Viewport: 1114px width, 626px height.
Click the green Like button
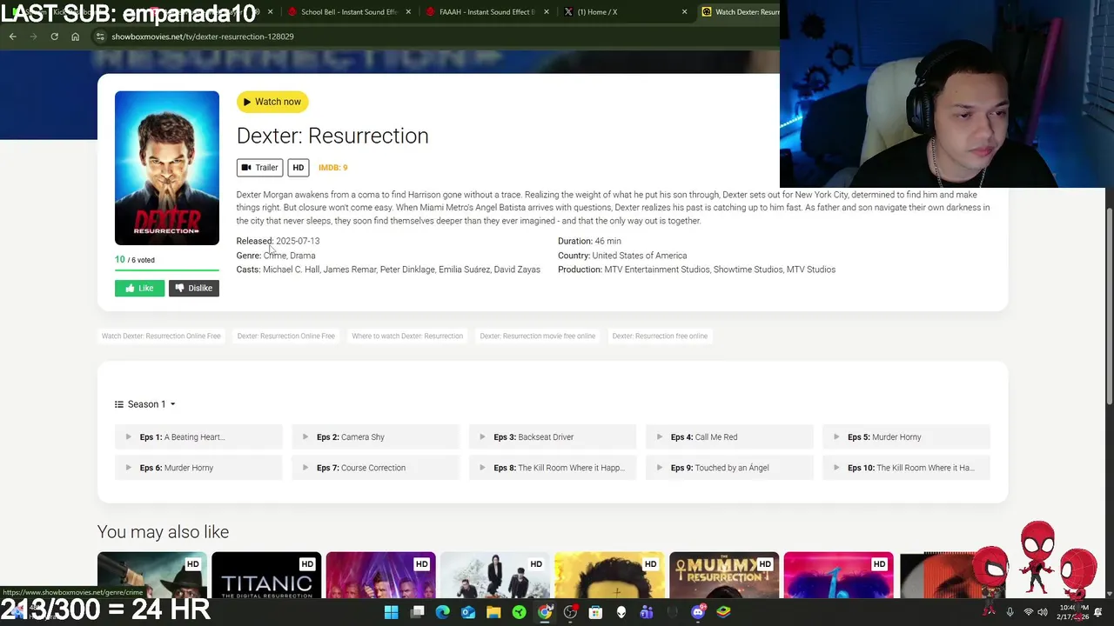139,288
